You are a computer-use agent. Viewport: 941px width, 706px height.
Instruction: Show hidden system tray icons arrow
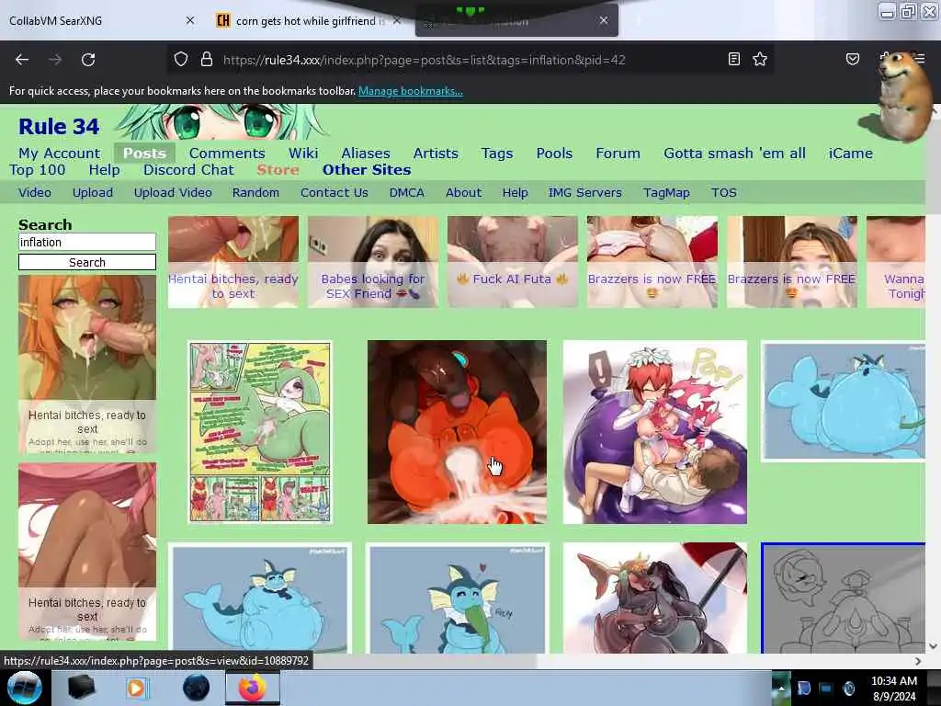781,688
